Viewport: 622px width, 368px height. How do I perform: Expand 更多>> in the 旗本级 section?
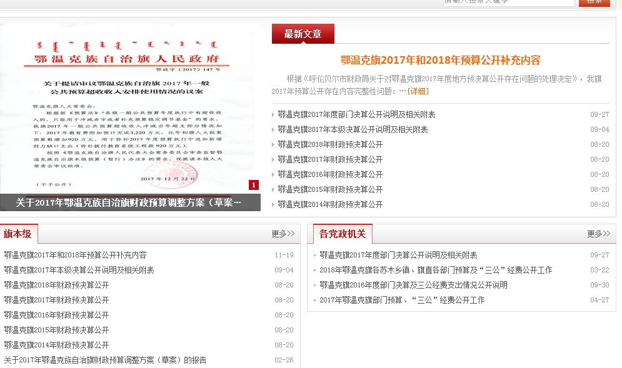(x=283, y=234)
